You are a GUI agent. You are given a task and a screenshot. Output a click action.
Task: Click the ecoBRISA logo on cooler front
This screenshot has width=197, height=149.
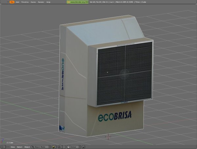point(114,117)
